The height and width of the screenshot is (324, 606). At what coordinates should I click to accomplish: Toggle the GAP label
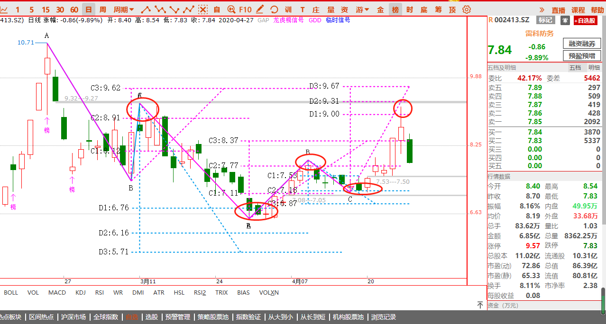(x=263, y=20)
